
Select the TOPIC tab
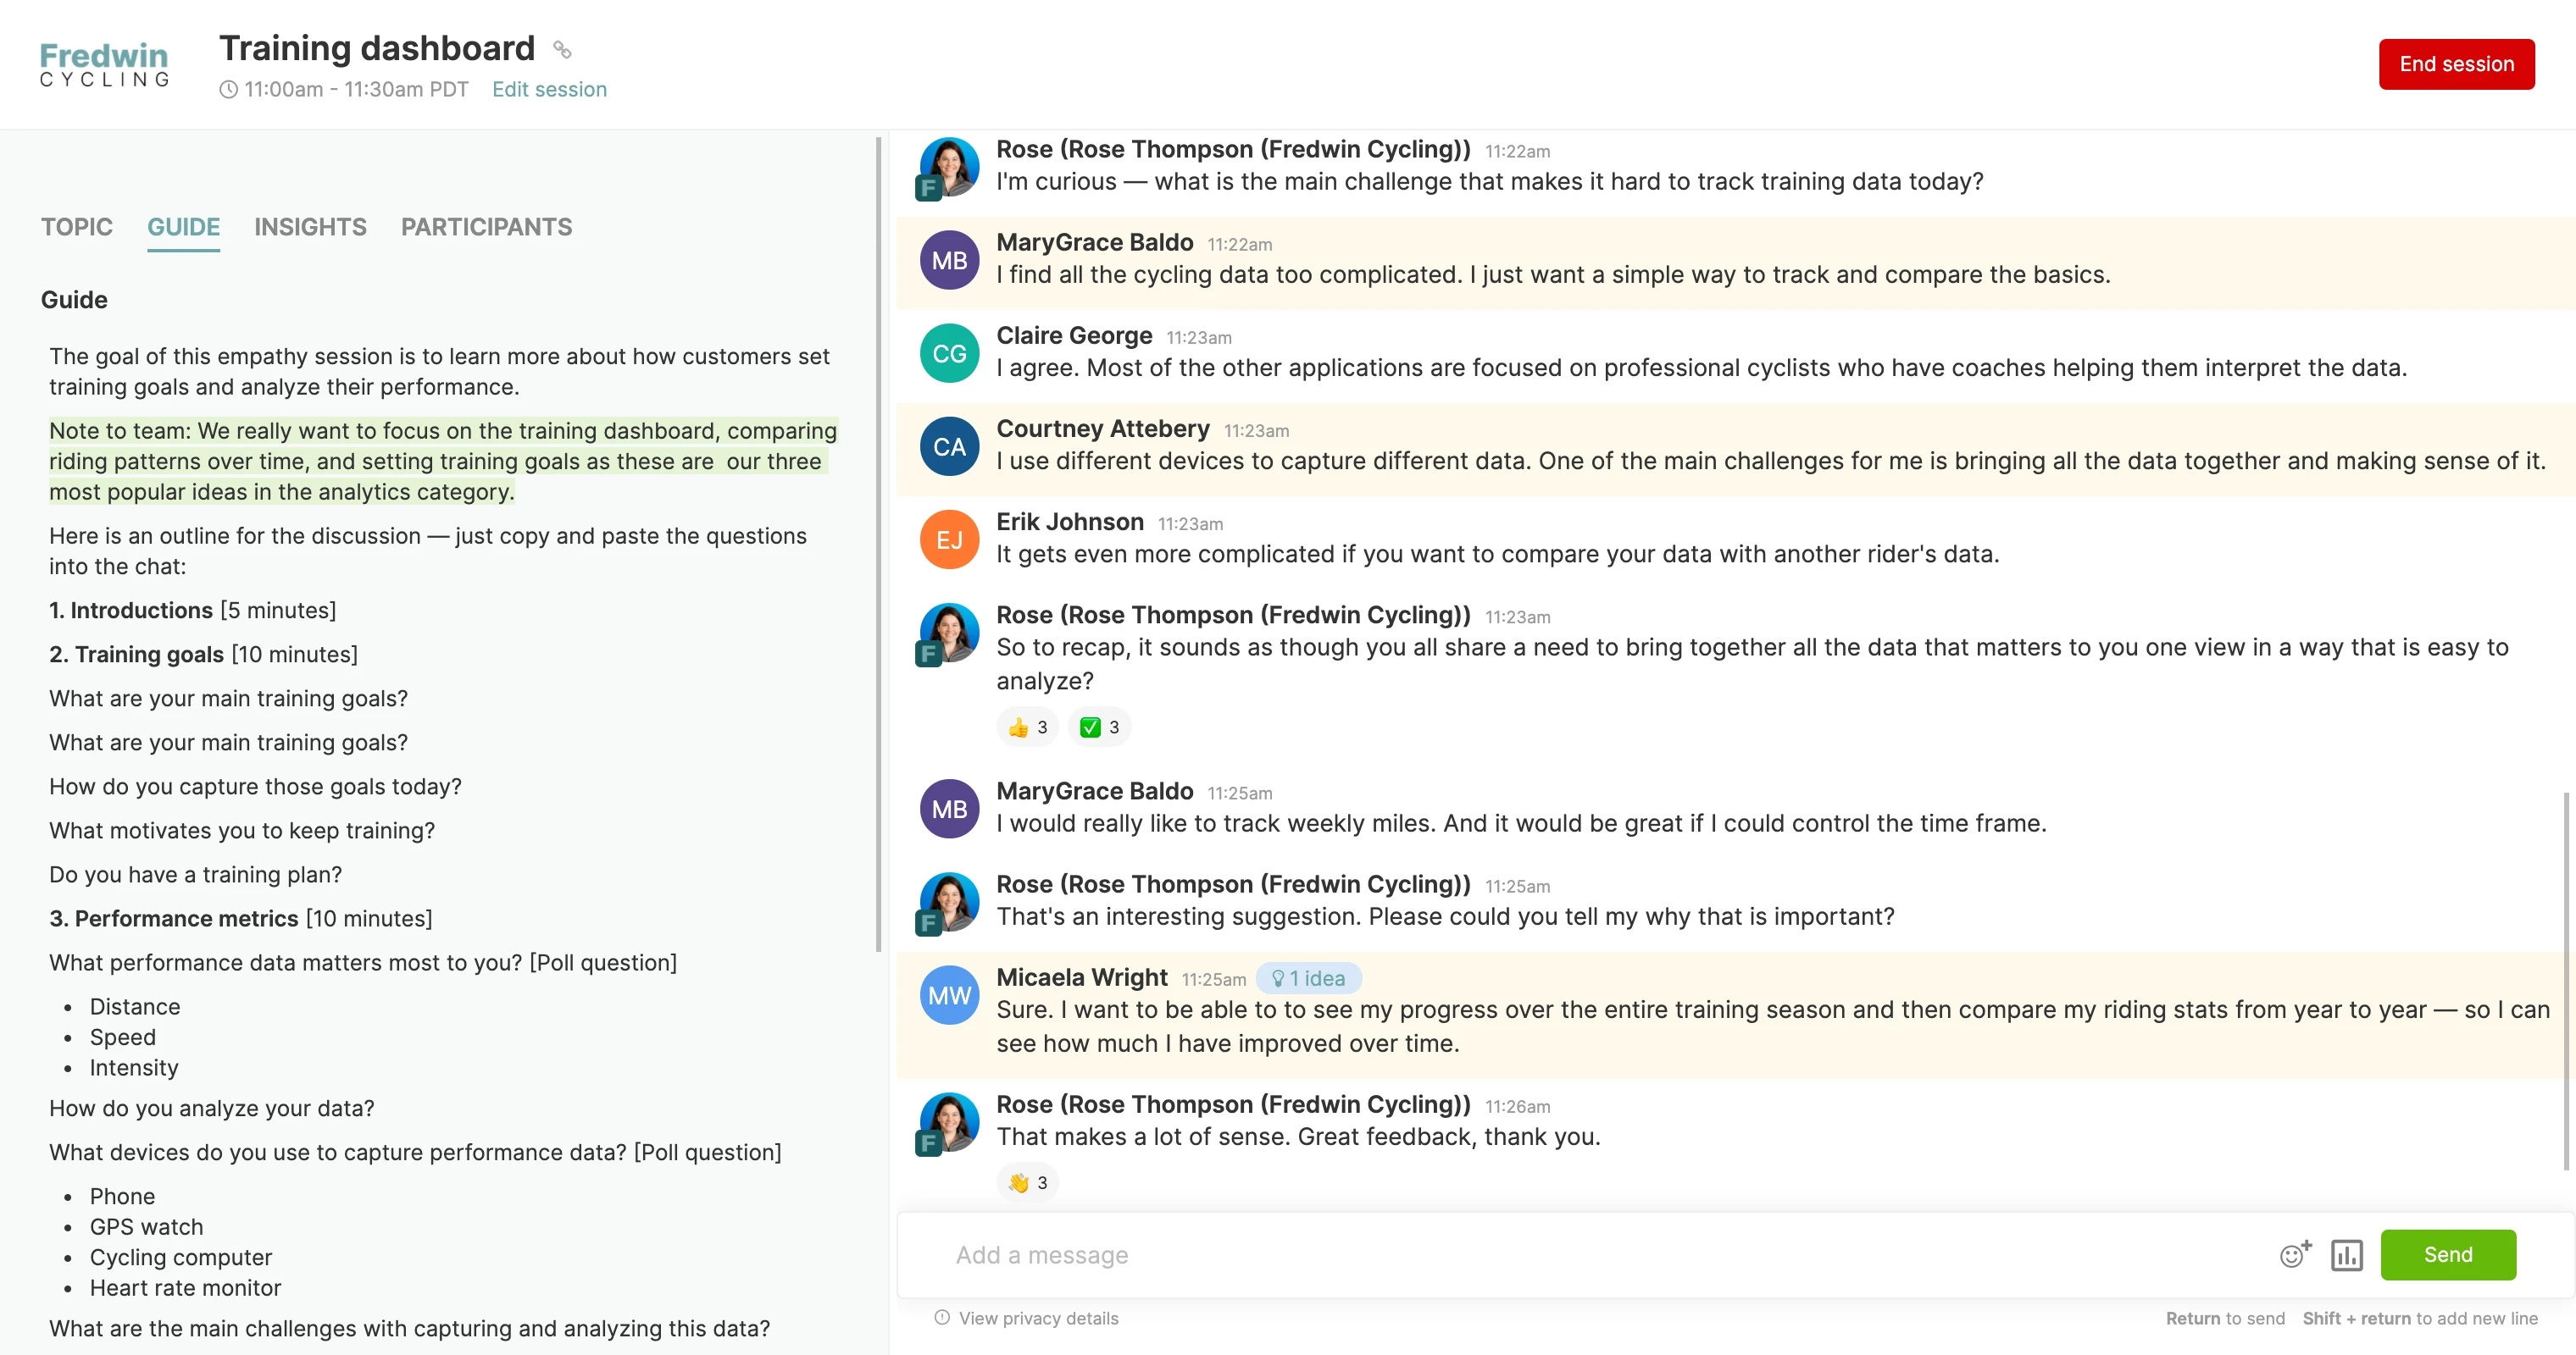pos(77,227)
